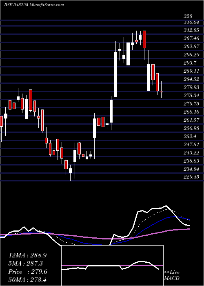
Task: Click the 243.22 price axis label
Action: click(191, 153)
